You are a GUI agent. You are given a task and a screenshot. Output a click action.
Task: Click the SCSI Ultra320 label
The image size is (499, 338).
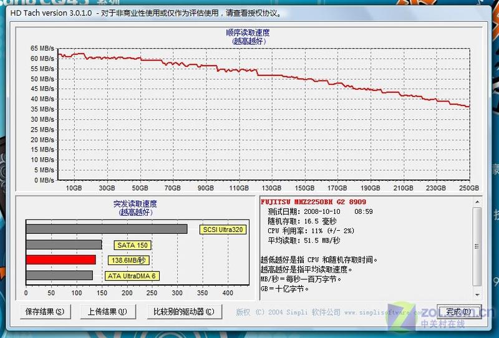[x=223, y=229]
